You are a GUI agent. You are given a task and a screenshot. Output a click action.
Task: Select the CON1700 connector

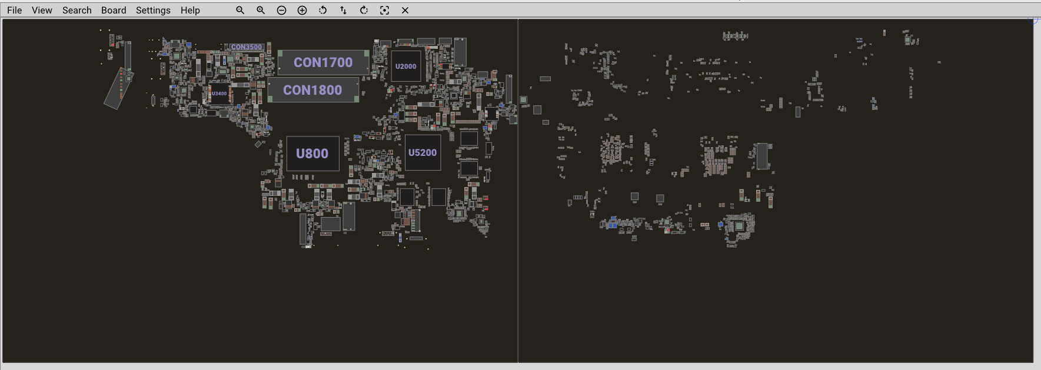[x=323, y=62]
